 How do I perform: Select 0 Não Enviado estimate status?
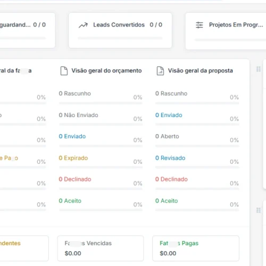click(78, 115)
